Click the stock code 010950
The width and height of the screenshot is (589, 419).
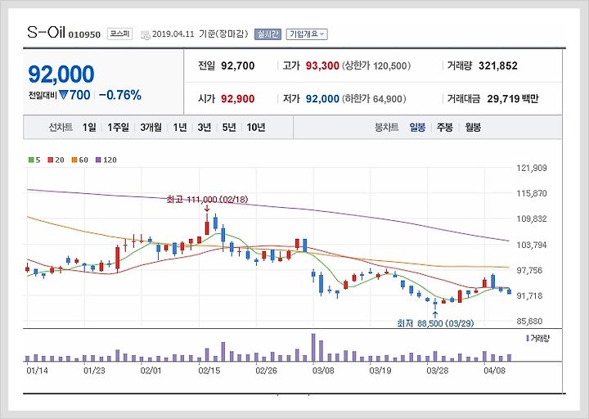pos(84,34)
